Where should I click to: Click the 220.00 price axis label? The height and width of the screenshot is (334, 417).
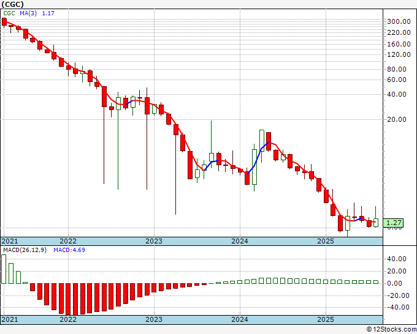coord(399,32)
